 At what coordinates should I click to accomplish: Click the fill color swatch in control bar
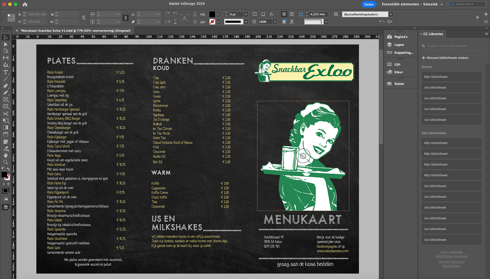click(212, 14)
